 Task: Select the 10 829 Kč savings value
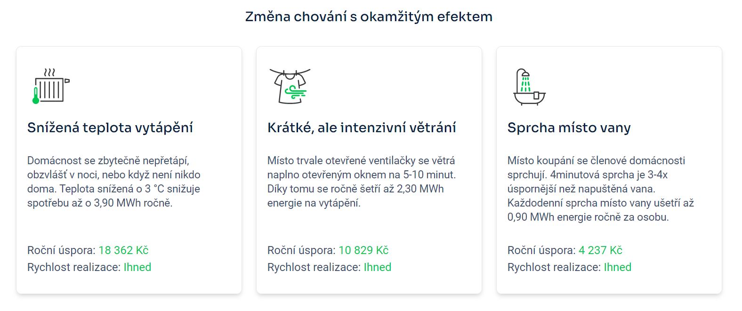[x=363, y=250]
